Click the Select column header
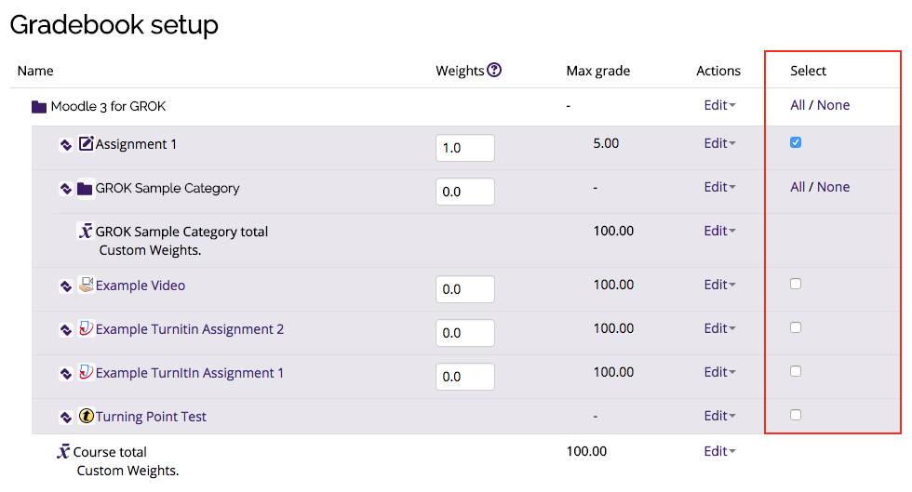This screenshot has height=492, width=912. pyautogui.click(x=808, y=71)
